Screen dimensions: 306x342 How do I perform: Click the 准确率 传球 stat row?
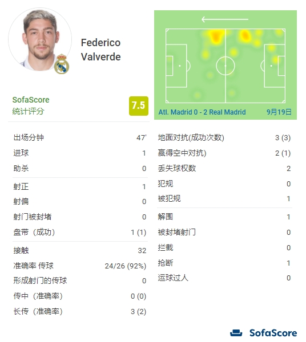click(x=80, y=266)
